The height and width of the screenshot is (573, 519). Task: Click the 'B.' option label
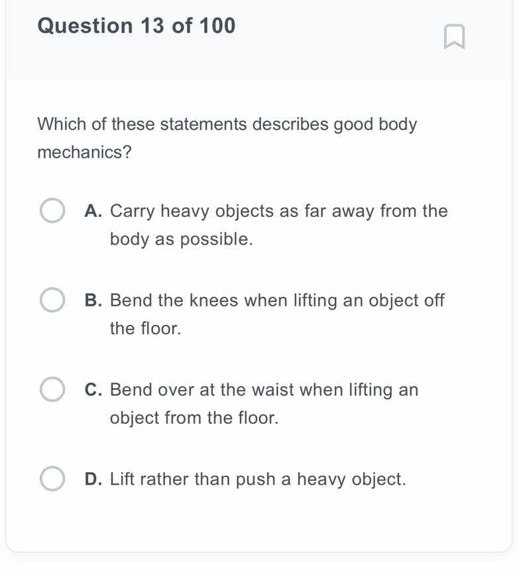click(x=93, y=300)
